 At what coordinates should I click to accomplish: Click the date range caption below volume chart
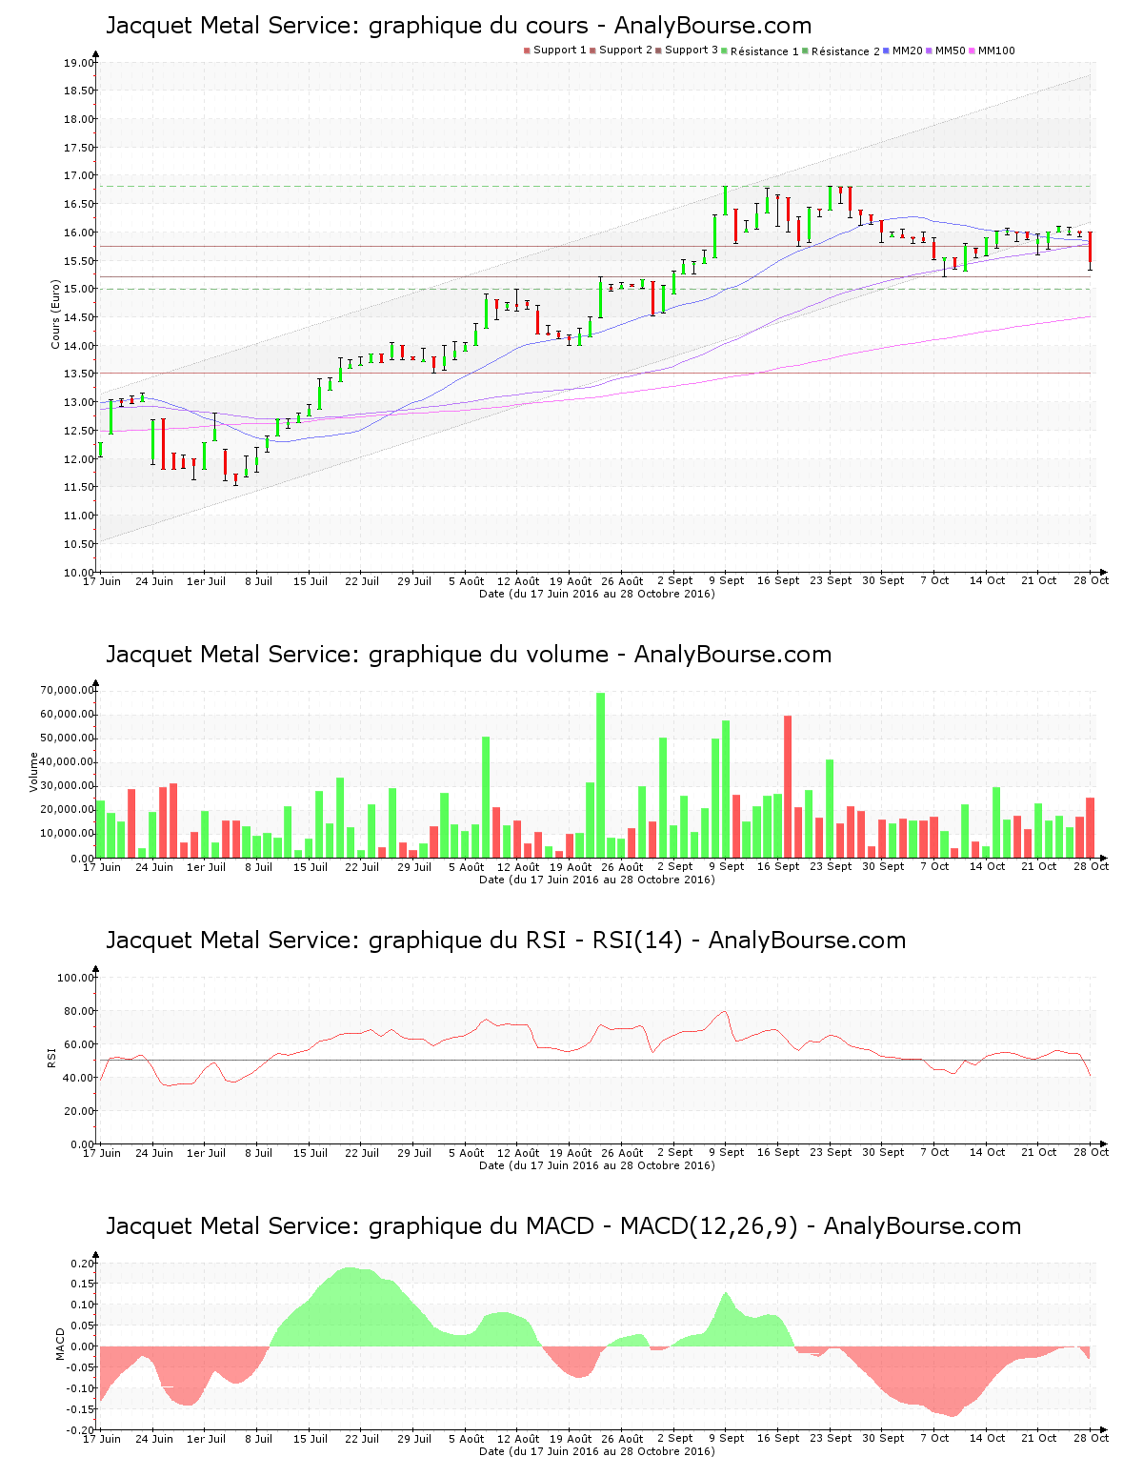(596, 880)
